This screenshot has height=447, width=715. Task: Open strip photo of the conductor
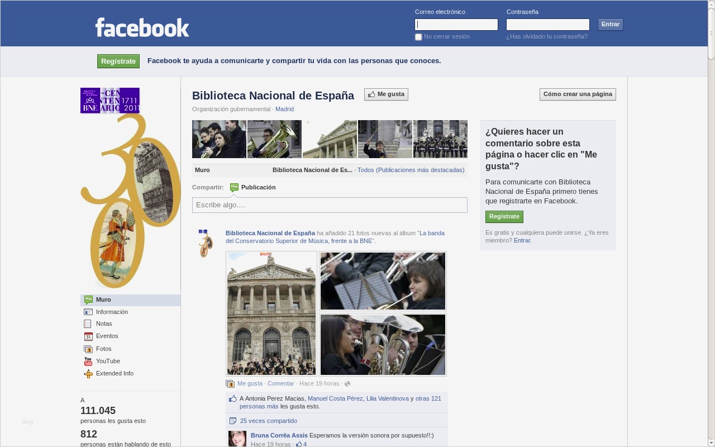[x=385, y=139]
